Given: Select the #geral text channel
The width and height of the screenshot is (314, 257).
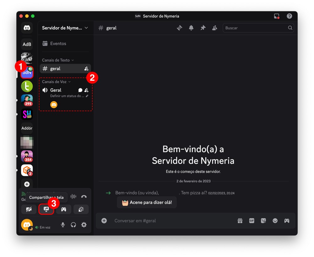Looking at the screenshot, I should (x=61, y=69).
